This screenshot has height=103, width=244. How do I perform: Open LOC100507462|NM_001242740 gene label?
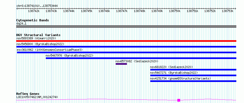(x=37, y=97)
